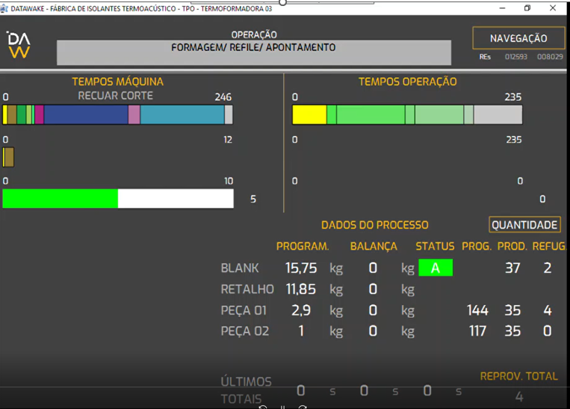Click the TEMPOS OPERAÇÃO heading
570x409 pixels.
click(x=407, y=82)
